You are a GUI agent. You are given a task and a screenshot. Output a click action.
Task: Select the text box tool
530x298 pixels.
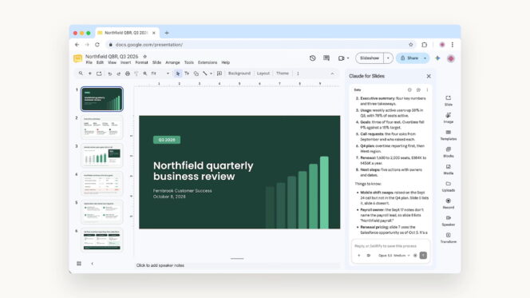(x=187, y=74)
